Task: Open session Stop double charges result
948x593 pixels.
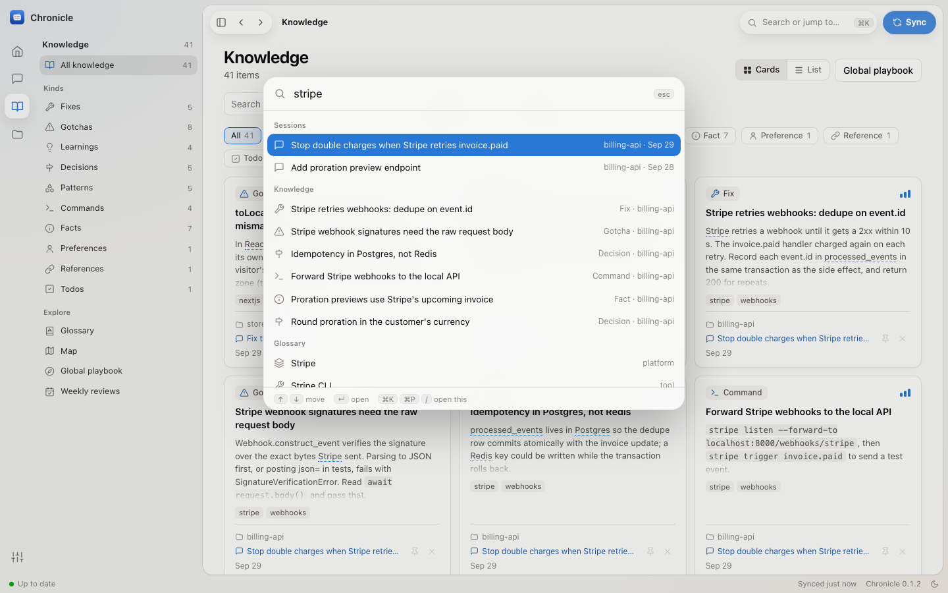Action: click(474, 145)
